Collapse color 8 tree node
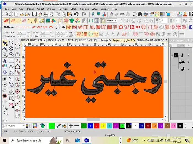Image resolution: width=193 pixels, height=144 pixels. pos(172,55)
